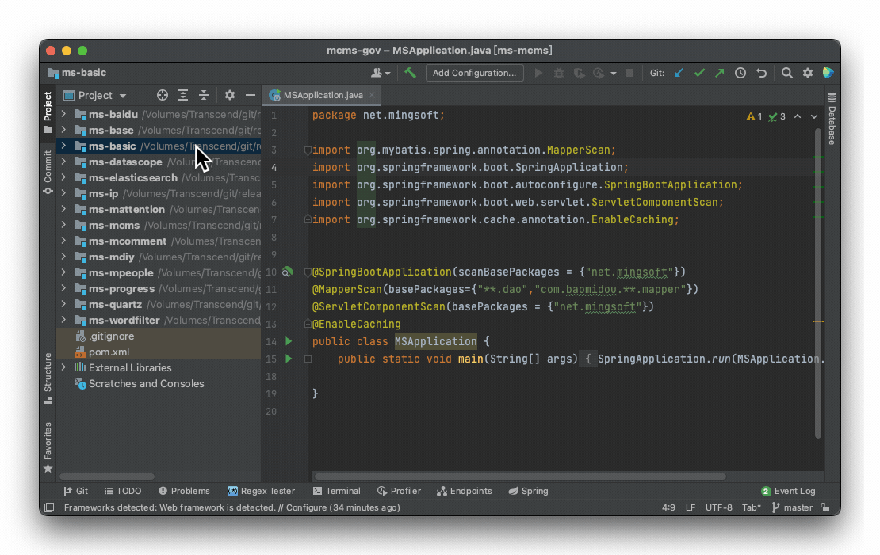
Task: Click the Build project hammer icon
Action: 410,73
